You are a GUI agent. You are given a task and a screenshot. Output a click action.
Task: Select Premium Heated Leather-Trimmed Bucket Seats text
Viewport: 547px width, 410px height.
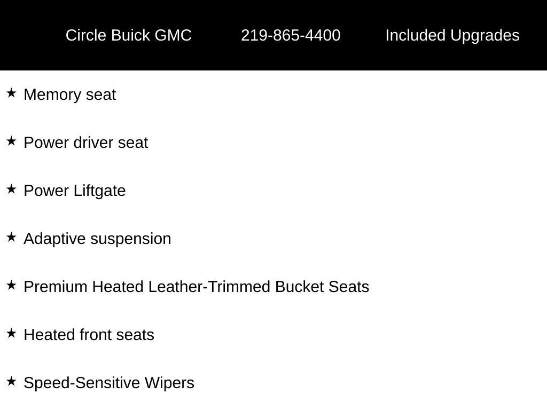197,287
